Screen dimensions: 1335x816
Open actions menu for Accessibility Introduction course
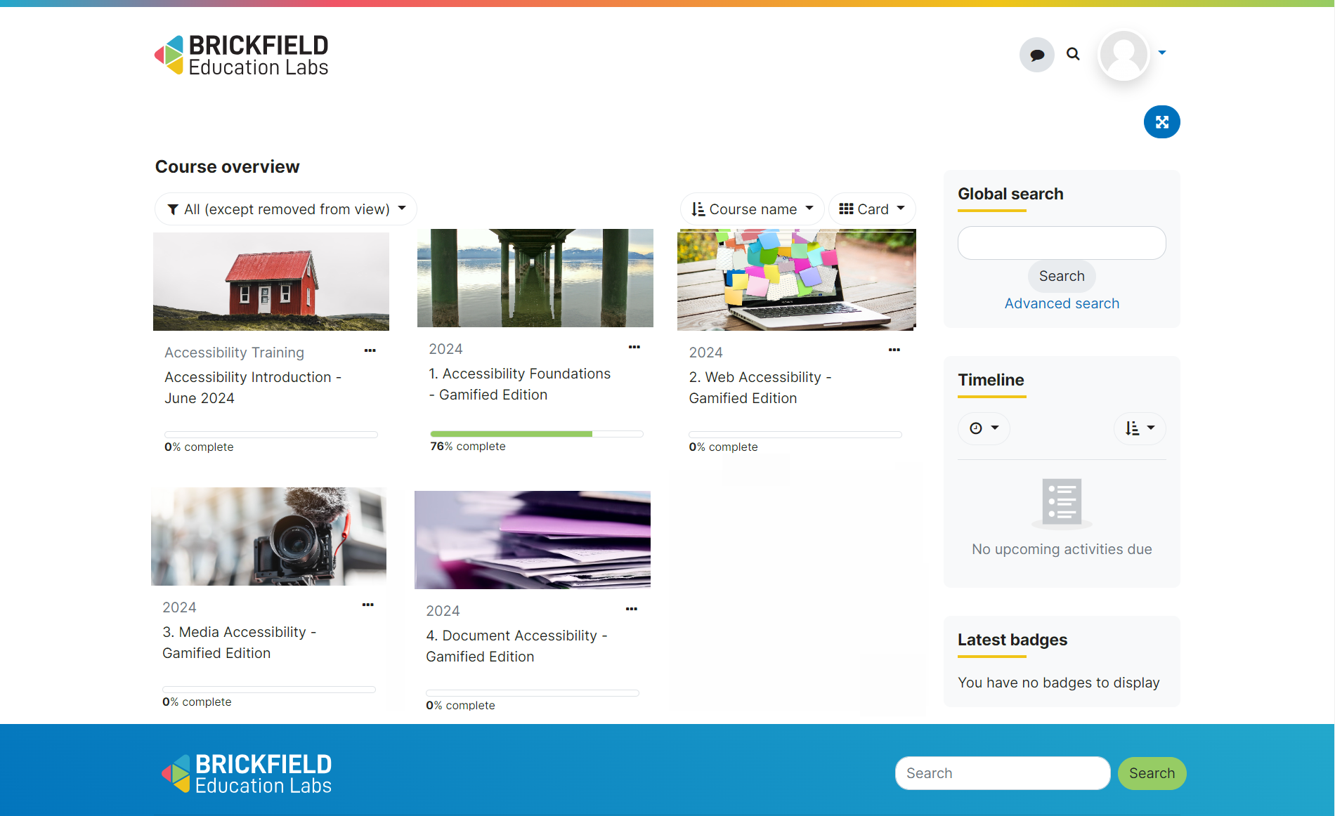(370, 350)
